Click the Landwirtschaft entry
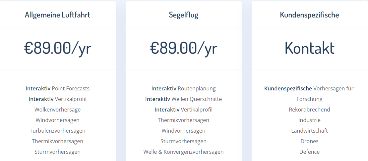Screen dimensions: 368x161 [x=309, y=131]
